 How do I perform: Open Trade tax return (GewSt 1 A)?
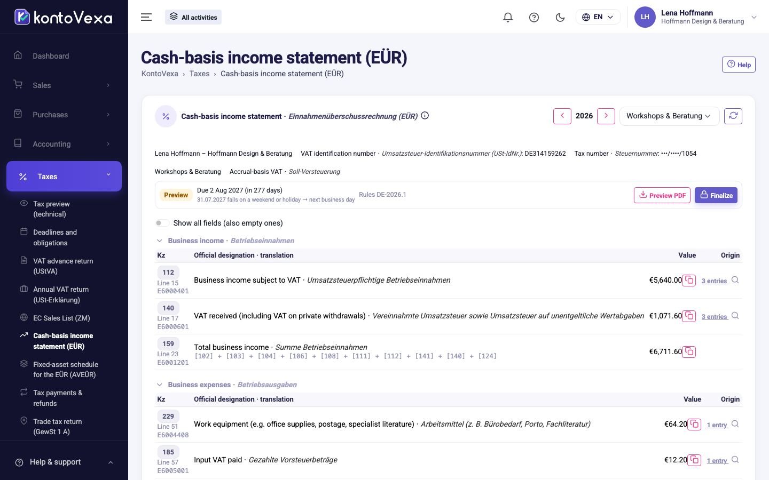click(x=58, y=427)
